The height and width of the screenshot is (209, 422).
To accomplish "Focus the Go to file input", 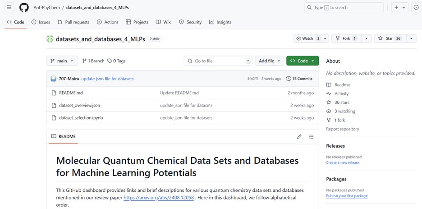I will (218, 61).
